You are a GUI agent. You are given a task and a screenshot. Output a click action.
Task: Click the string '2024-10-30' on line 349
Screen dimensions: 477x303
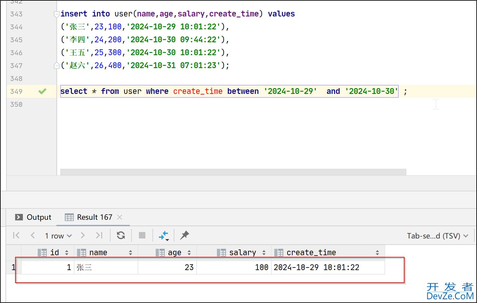click(371, 91)
